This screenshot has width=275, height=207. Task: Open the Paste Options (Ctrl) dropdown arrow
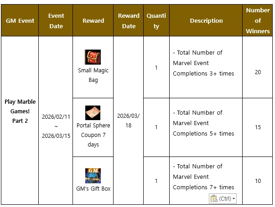pyautogui.click(x=234, y=199)
